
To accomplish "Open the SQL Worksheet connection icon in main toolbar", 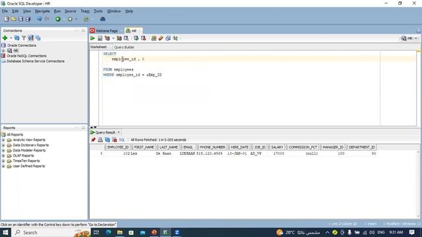I will tap(86, 19).
